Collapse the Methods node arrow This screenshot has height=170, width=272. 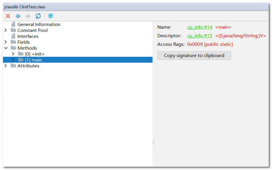tap(6, 48)
